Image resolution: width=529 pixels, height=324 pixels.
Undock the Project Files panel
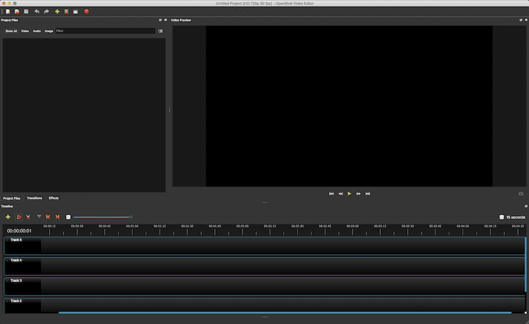[x=160, y=20]
